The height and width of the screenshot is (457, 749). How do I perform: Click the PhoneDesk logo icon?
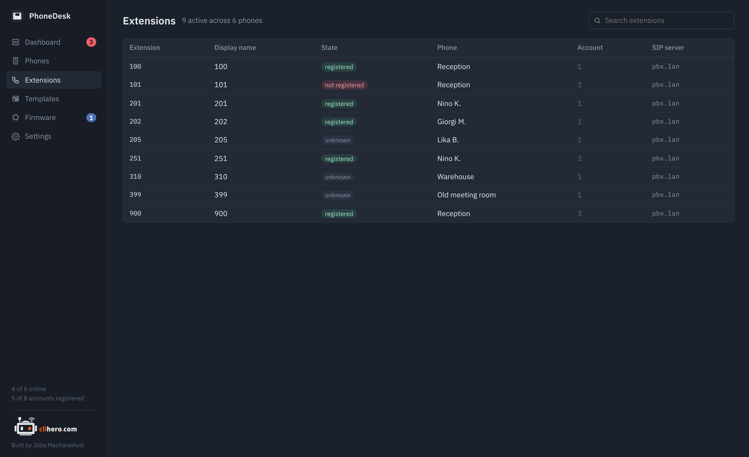[17, 16]
